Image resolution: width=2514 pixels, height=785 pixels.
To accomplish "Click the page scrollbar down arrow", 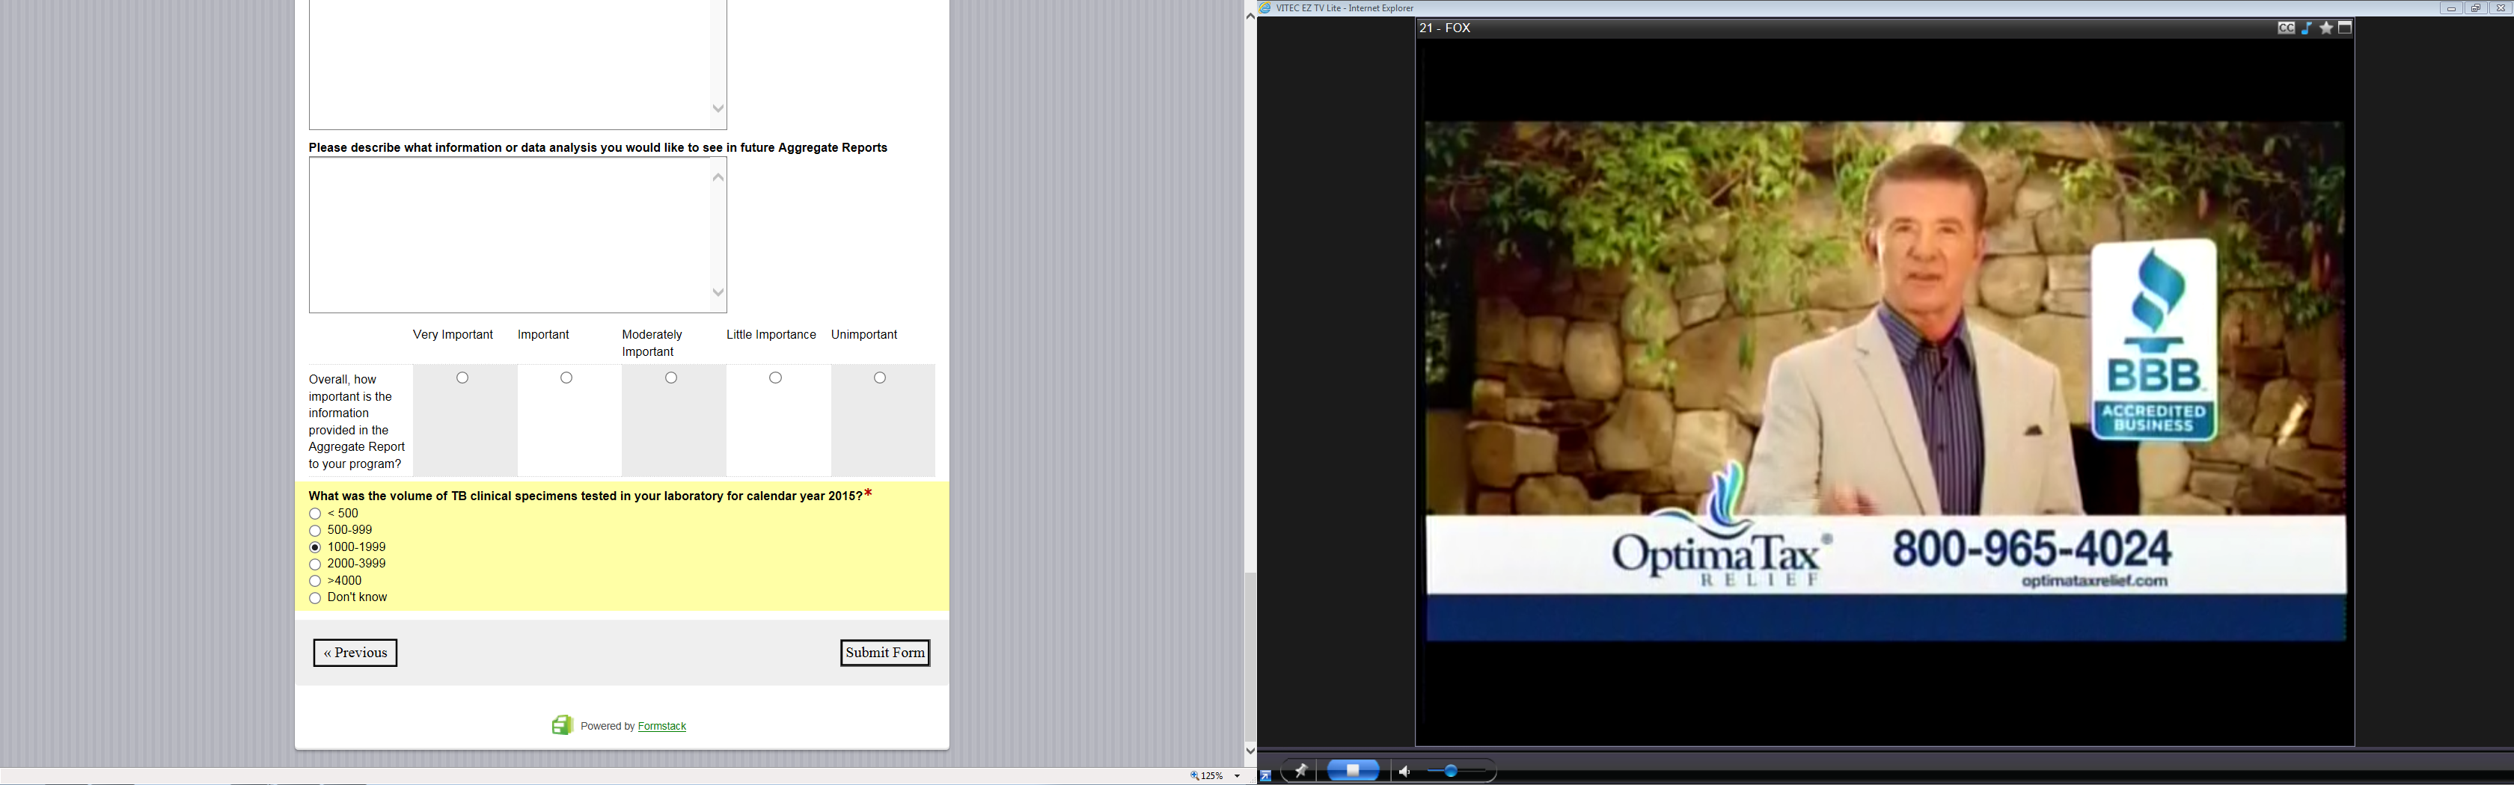I will [x=1250, y=751].
